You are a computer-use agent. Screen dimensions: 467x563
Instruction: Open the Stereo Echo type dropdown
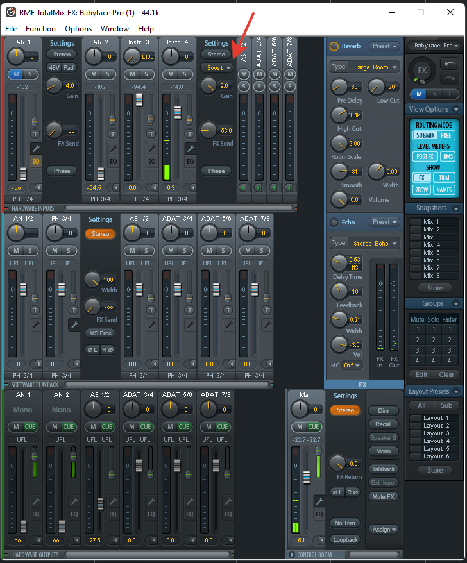375,244
